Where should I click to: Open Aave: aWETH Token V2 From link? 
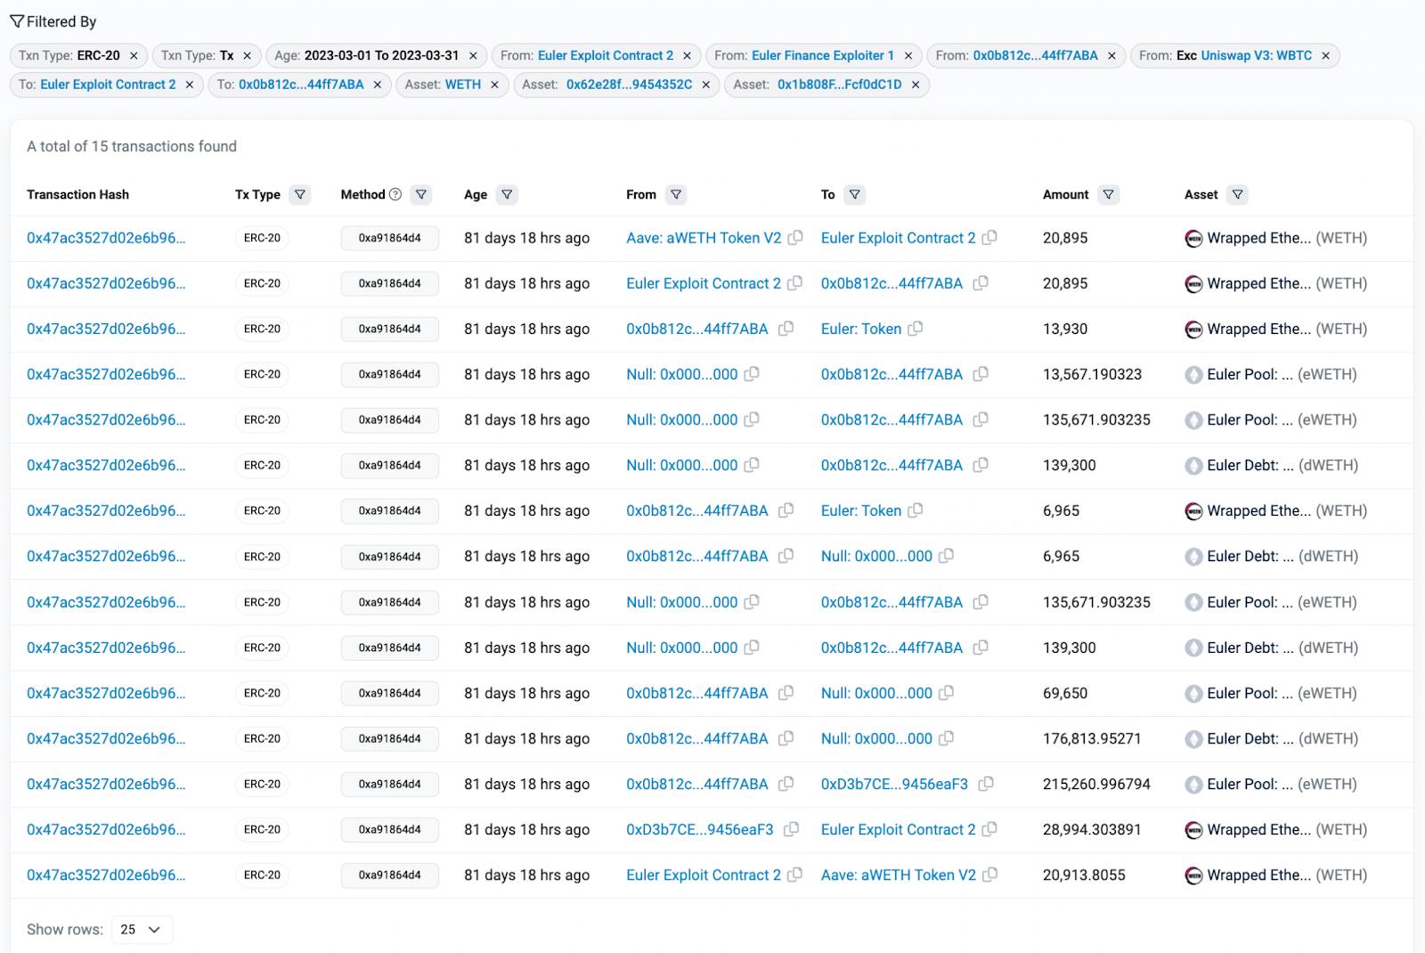[704, 238]
